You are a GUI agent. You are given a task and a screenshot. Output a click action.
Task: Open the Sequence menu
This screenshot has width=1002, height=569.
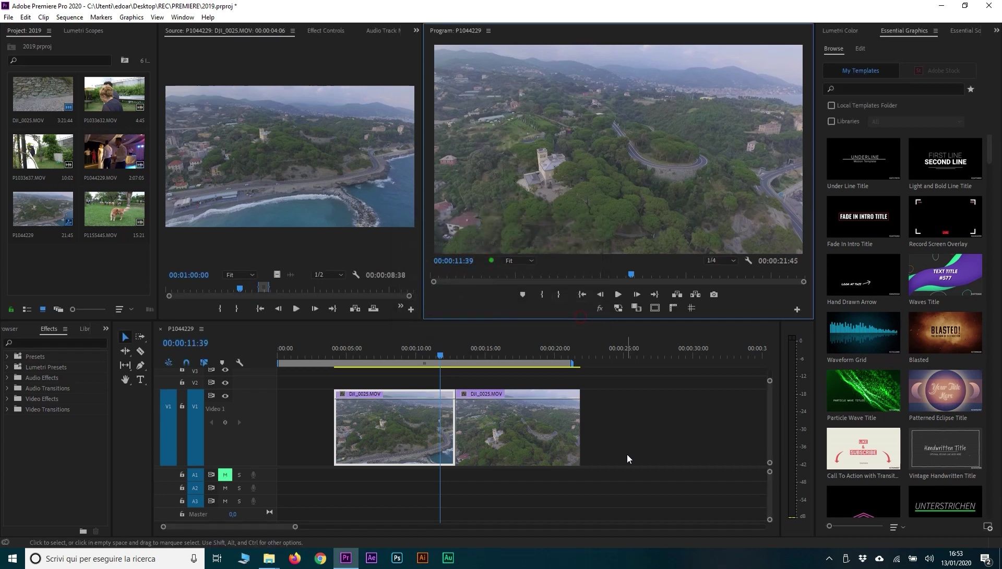coord(69,17)
